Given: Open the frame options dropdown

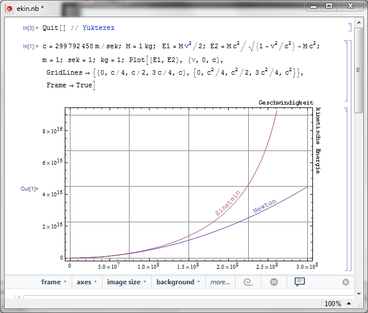Looking at the screenshot, I should [54, 282].
